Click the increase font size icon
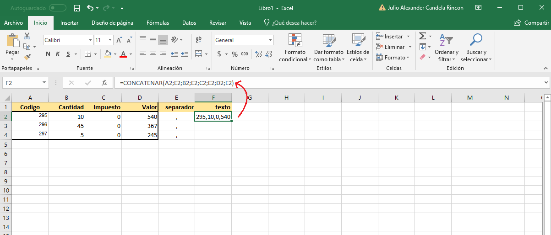Screen dimensions: 551x235 pyautogui.click(x=119, y=40)
